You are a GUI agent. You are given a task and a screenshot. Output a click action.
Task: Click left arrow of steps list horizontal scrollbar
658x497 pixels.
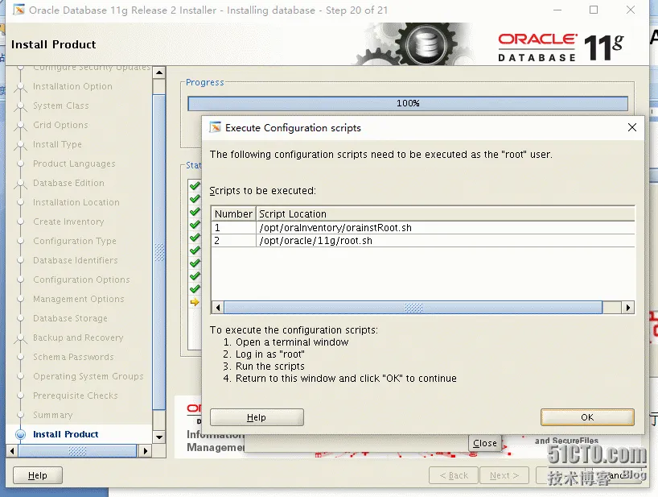click(12, 451)
